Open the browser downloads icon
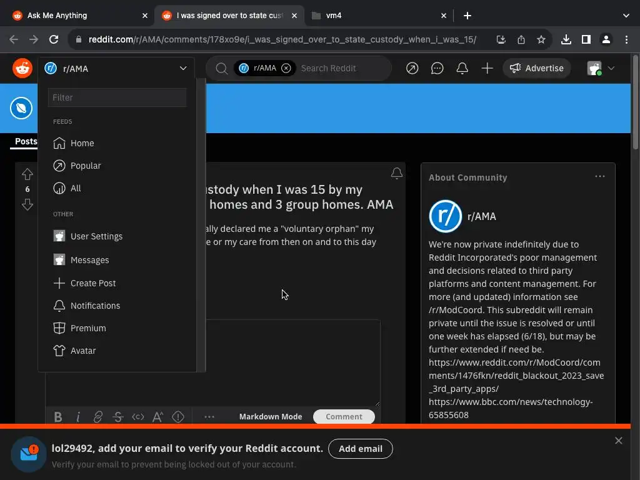The width and height of the screenshot is (640, 480). coord(566,39)
